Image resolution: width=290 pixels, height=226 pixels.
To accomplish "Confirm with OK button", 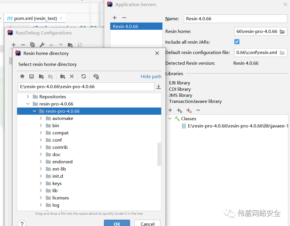I will coord(117,223).
